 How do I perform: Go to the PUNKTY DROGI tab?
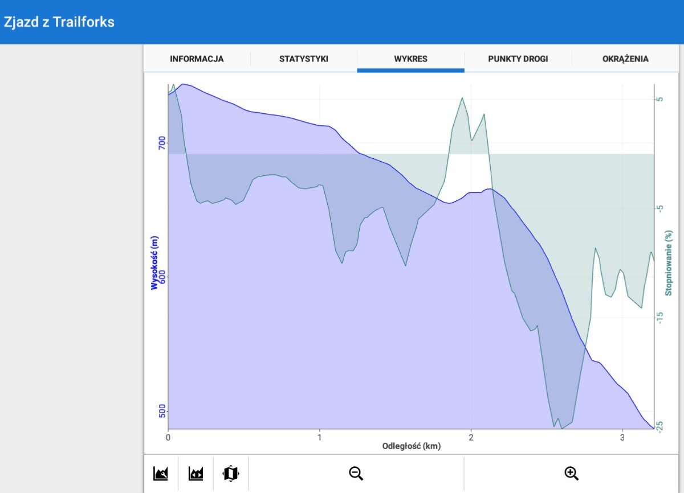click(x=518, y=59)
